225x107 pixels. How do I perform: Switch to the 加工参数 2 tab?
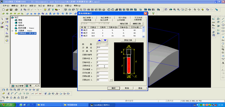pyautogui.click(x=106, y=18)
